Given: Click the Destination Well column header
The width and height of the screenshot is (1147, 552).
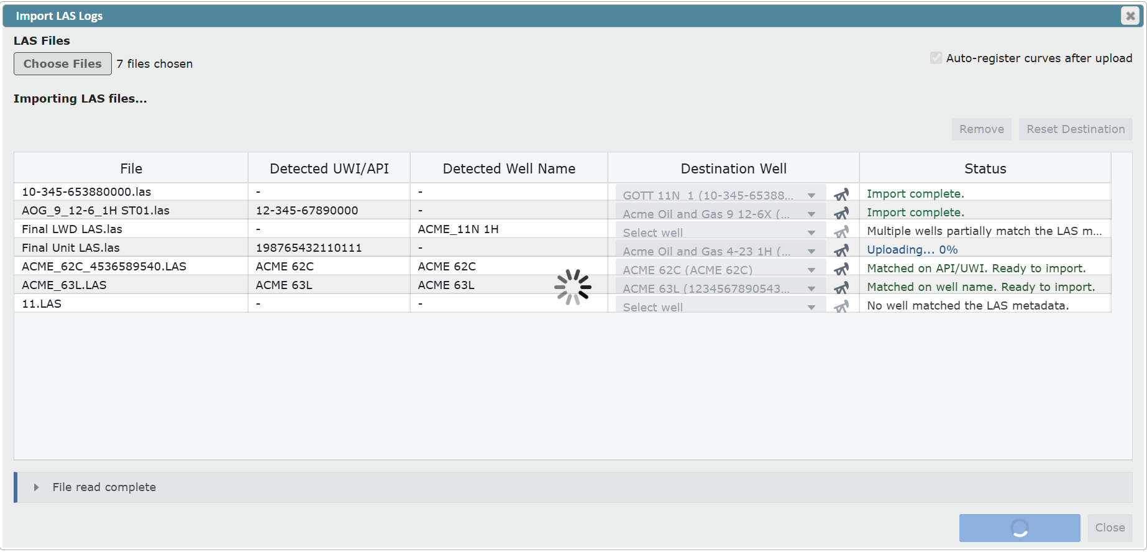Looking at the screenshot, I should click(x=734, y=168).
